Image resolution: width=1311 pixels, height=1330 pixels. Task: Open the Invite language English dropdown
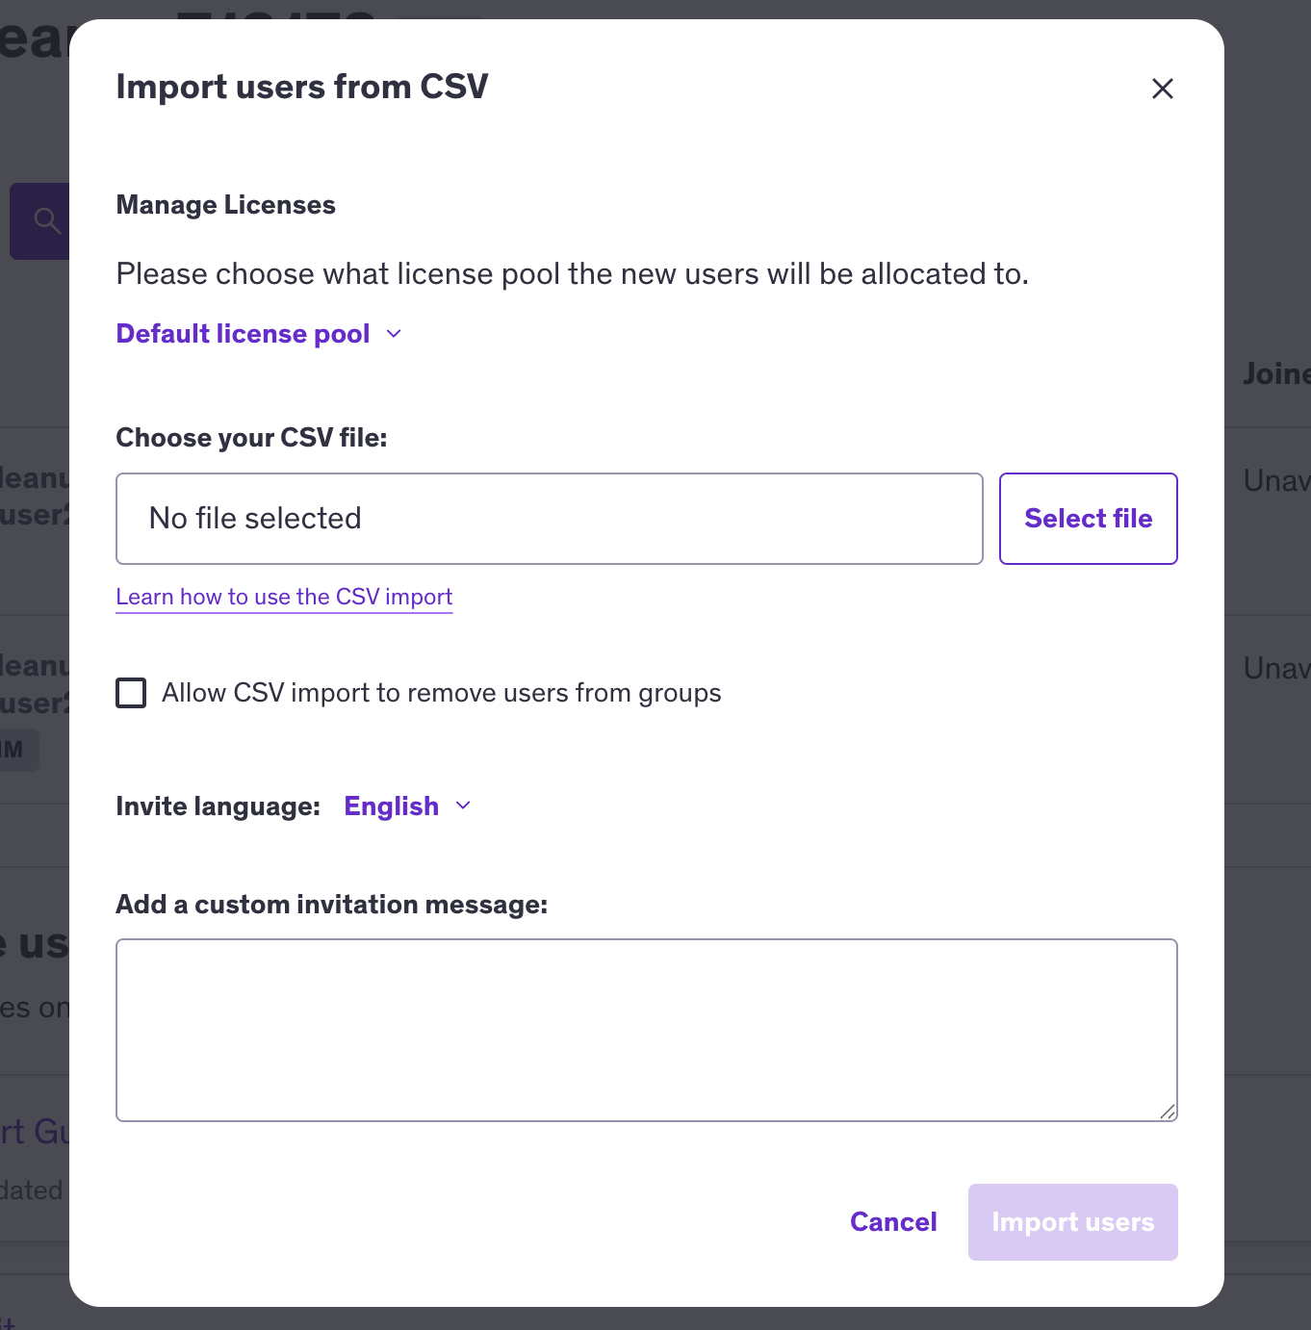pyautogui.click(x=392, y=806)
